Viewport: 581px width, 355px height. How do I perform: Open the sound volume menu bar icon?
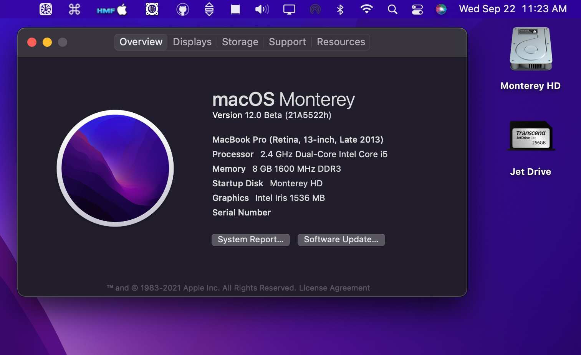[262, 9]
